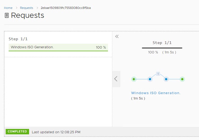The image size is (199, 140).
Task: Click breadcrumb chevron after Home
Action: coord(16,8)
